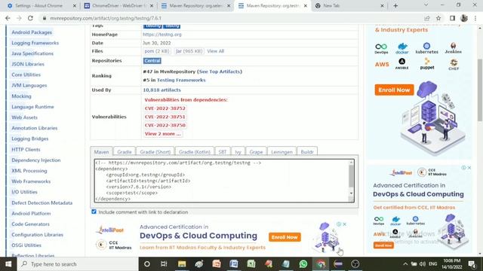
Task: Select the Gradle (Short) tab
Action: tap(155, 152)
